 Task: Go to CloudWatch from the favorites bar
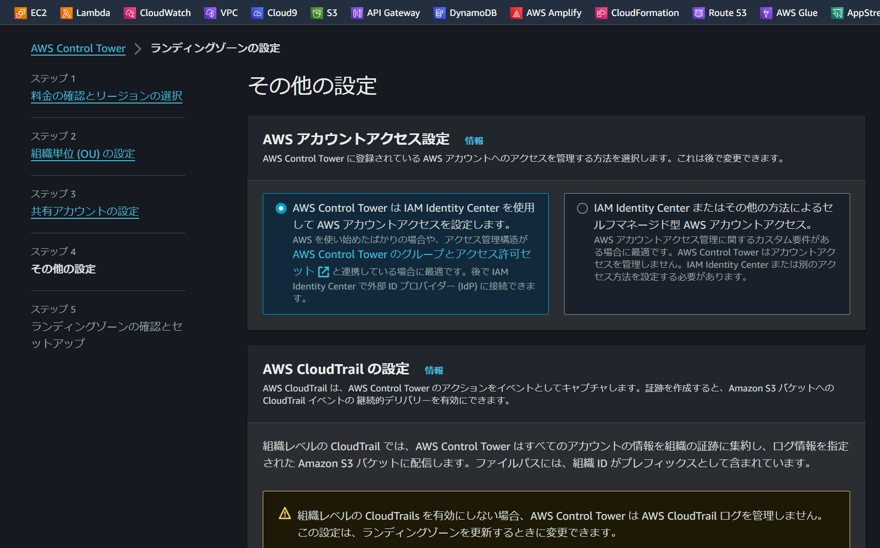click(165, 13)
